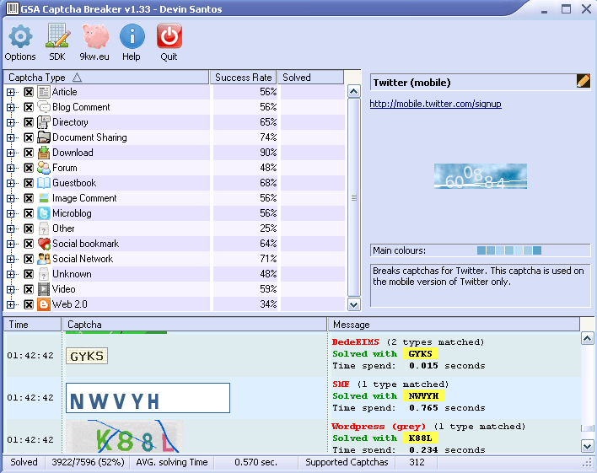Toggle the Forum checkbox
The width and height of the screenshot is (597, 473).
point(29,169)
